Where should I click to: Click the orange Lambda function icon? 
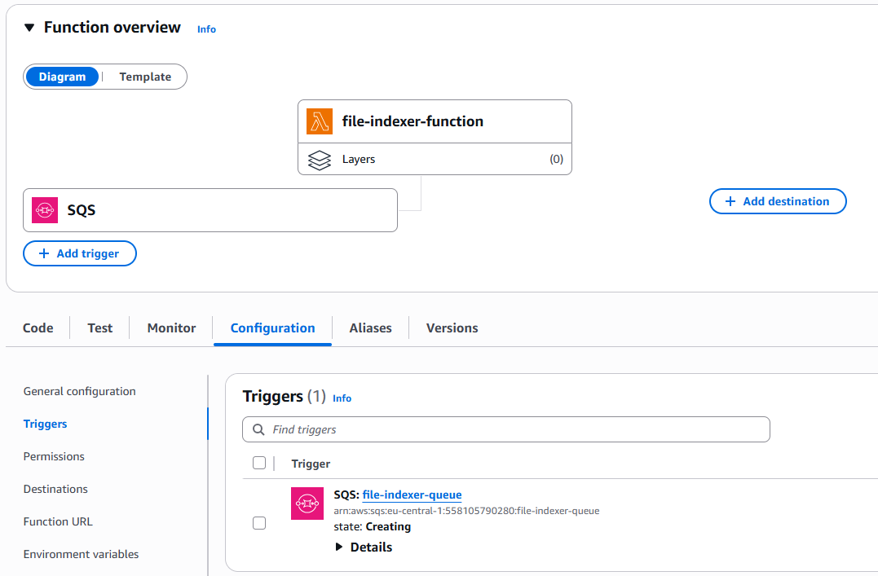click(x=320, y=121)
